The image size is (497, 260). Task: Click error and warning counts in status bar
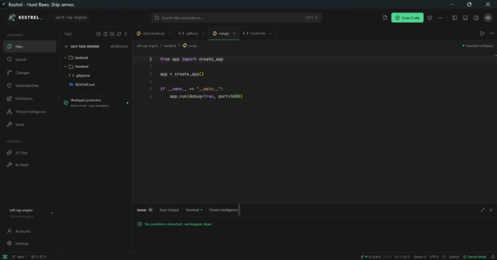pyautogui.click(x=38, y=257)
